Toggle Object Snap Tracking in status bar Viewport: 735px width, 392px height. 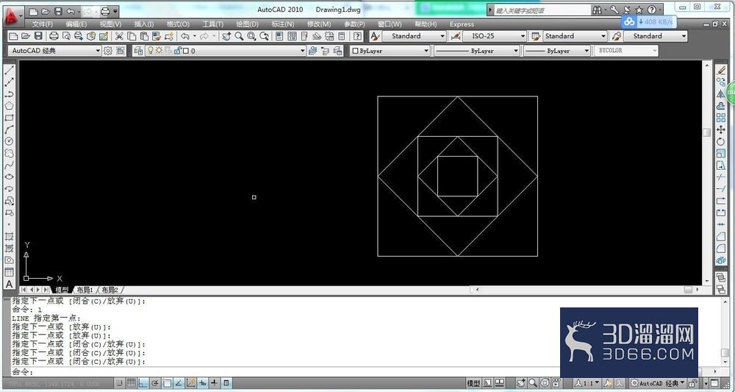click(x=179, y=383)
